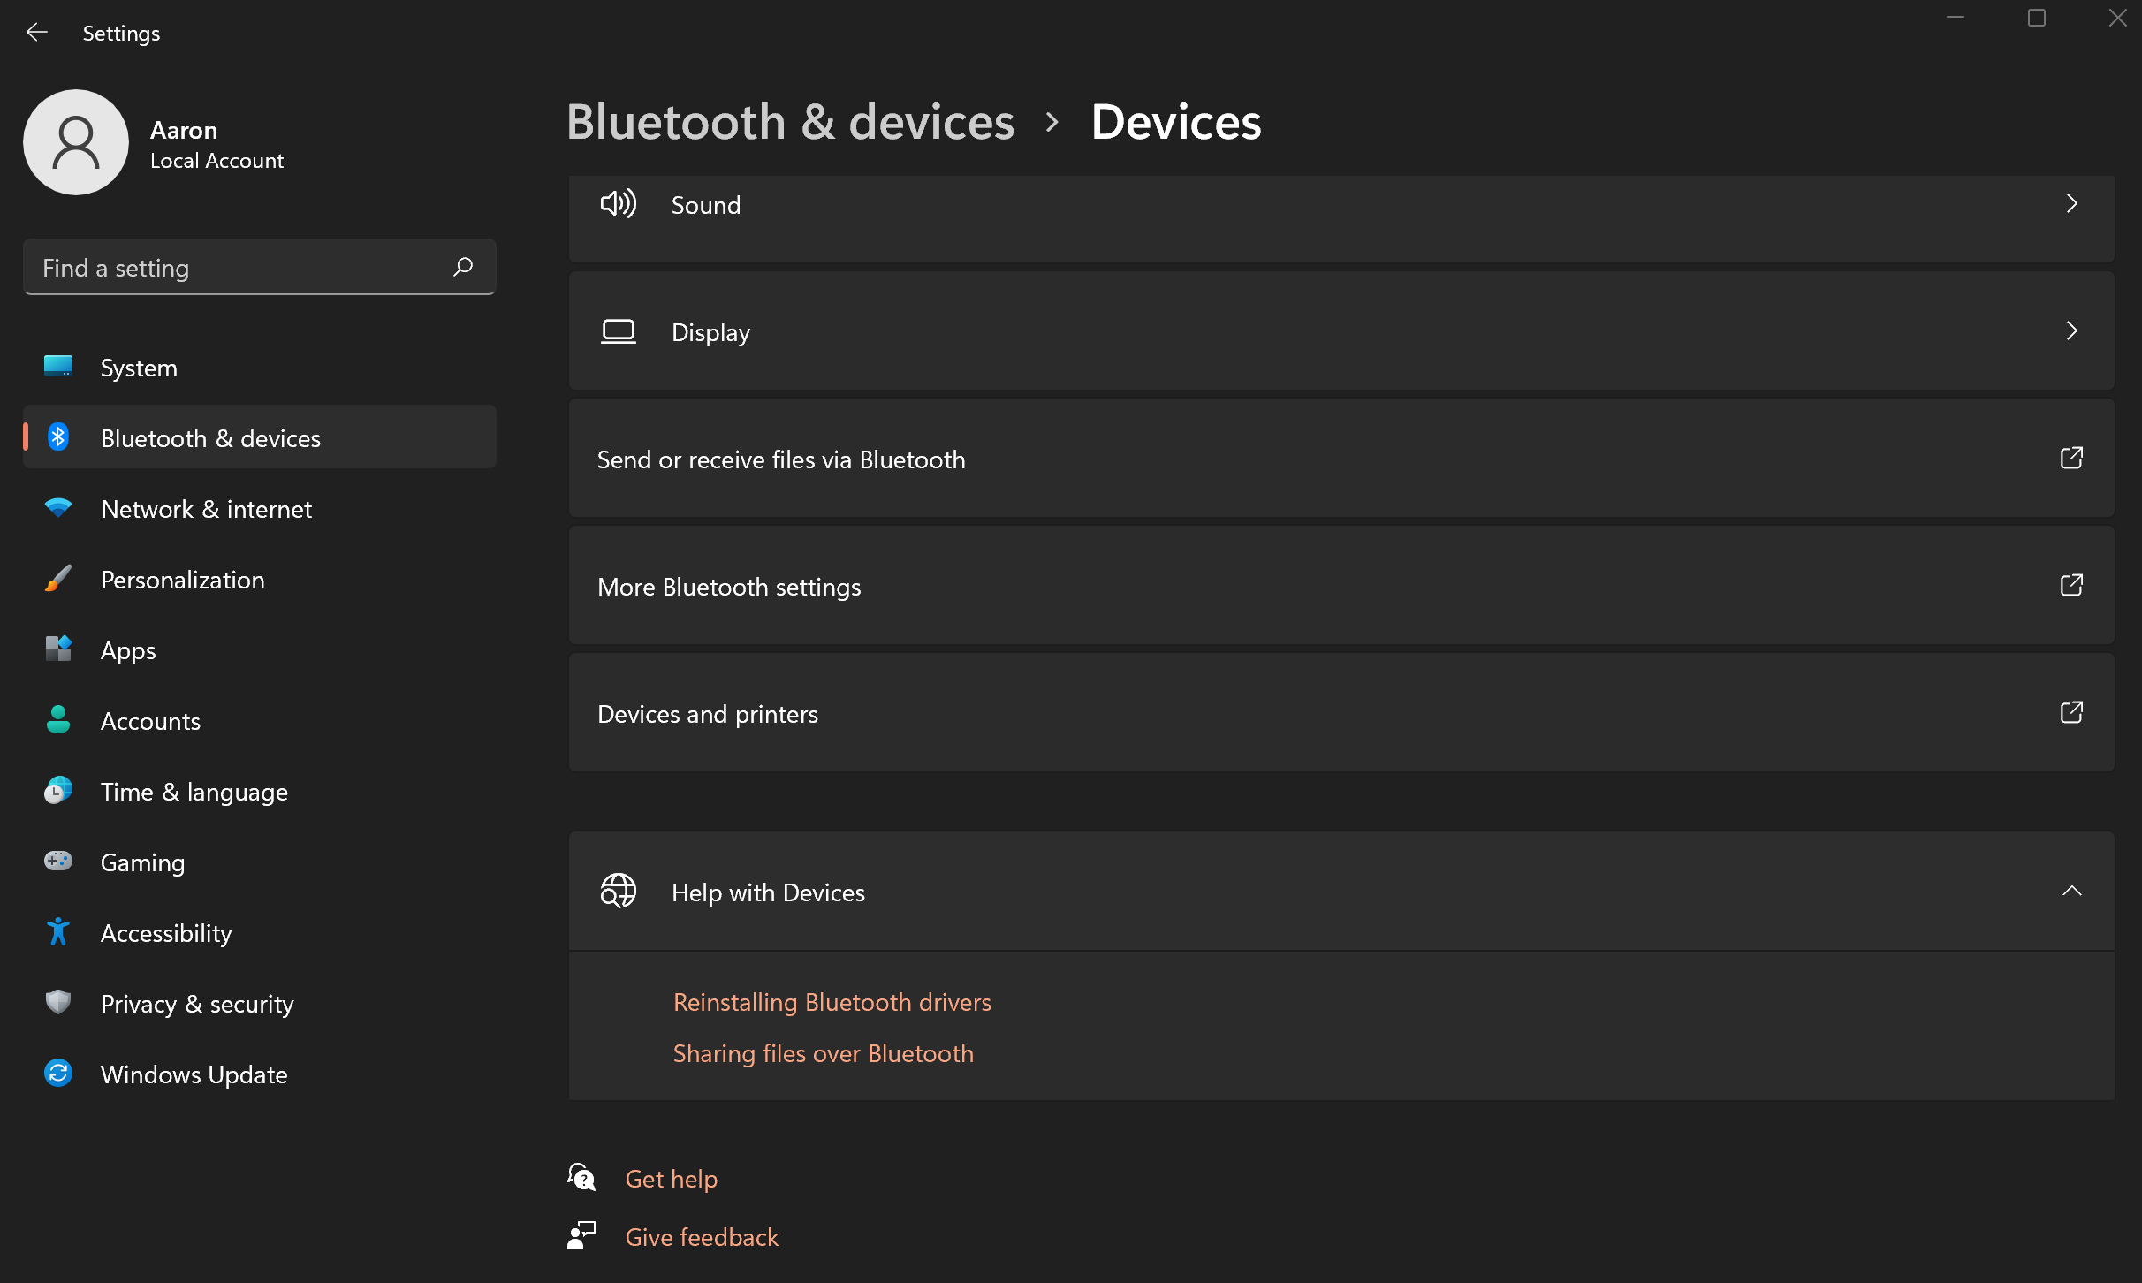Click the Personalization paintbrush icon
This screenshot has height=1283, width=2142.
[58, 579]
